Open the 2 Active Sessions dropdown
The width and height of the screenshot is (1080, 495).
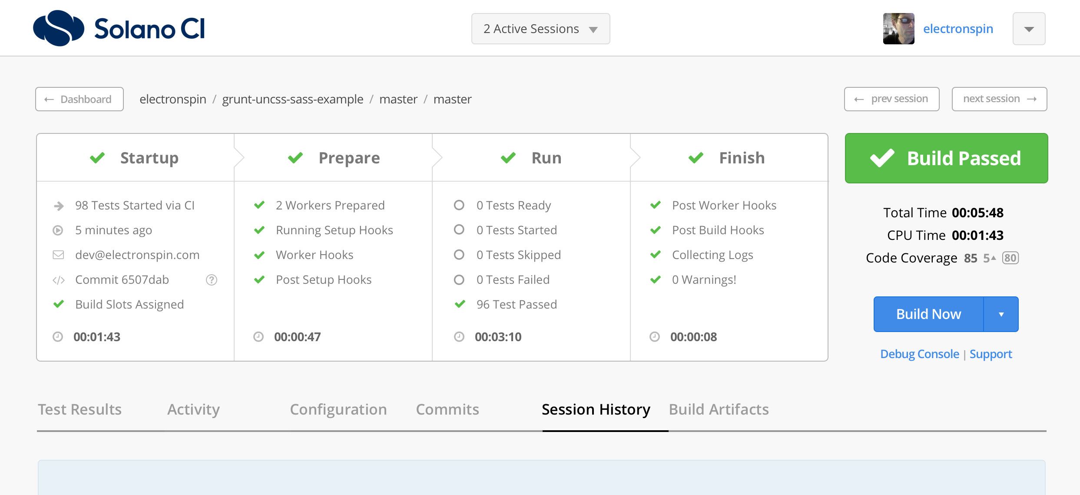pyautogui.click(x=540, y=29)
